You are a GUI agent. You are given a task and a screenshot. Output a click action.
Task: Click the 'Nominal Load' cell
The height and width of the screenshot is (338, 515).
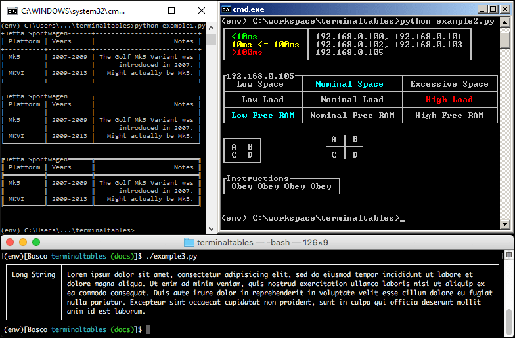pos(352,100)
